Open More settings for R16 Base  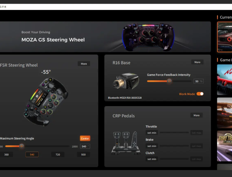197,62
